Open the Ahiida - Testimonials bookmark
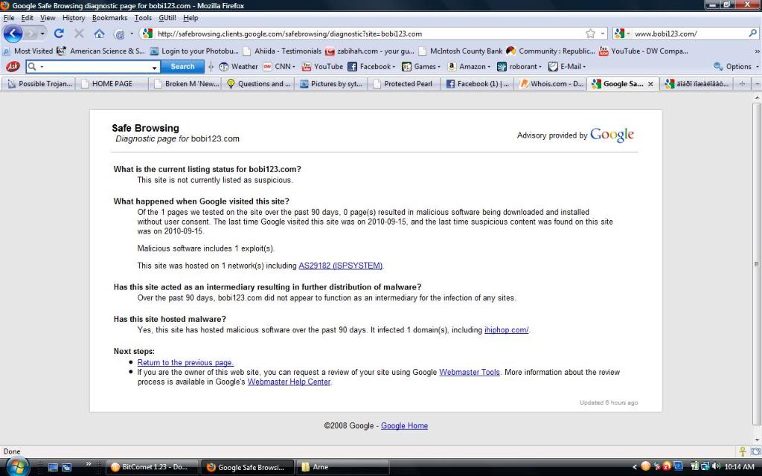The width and height of the screenshot is (762, 476). [282, 51]
